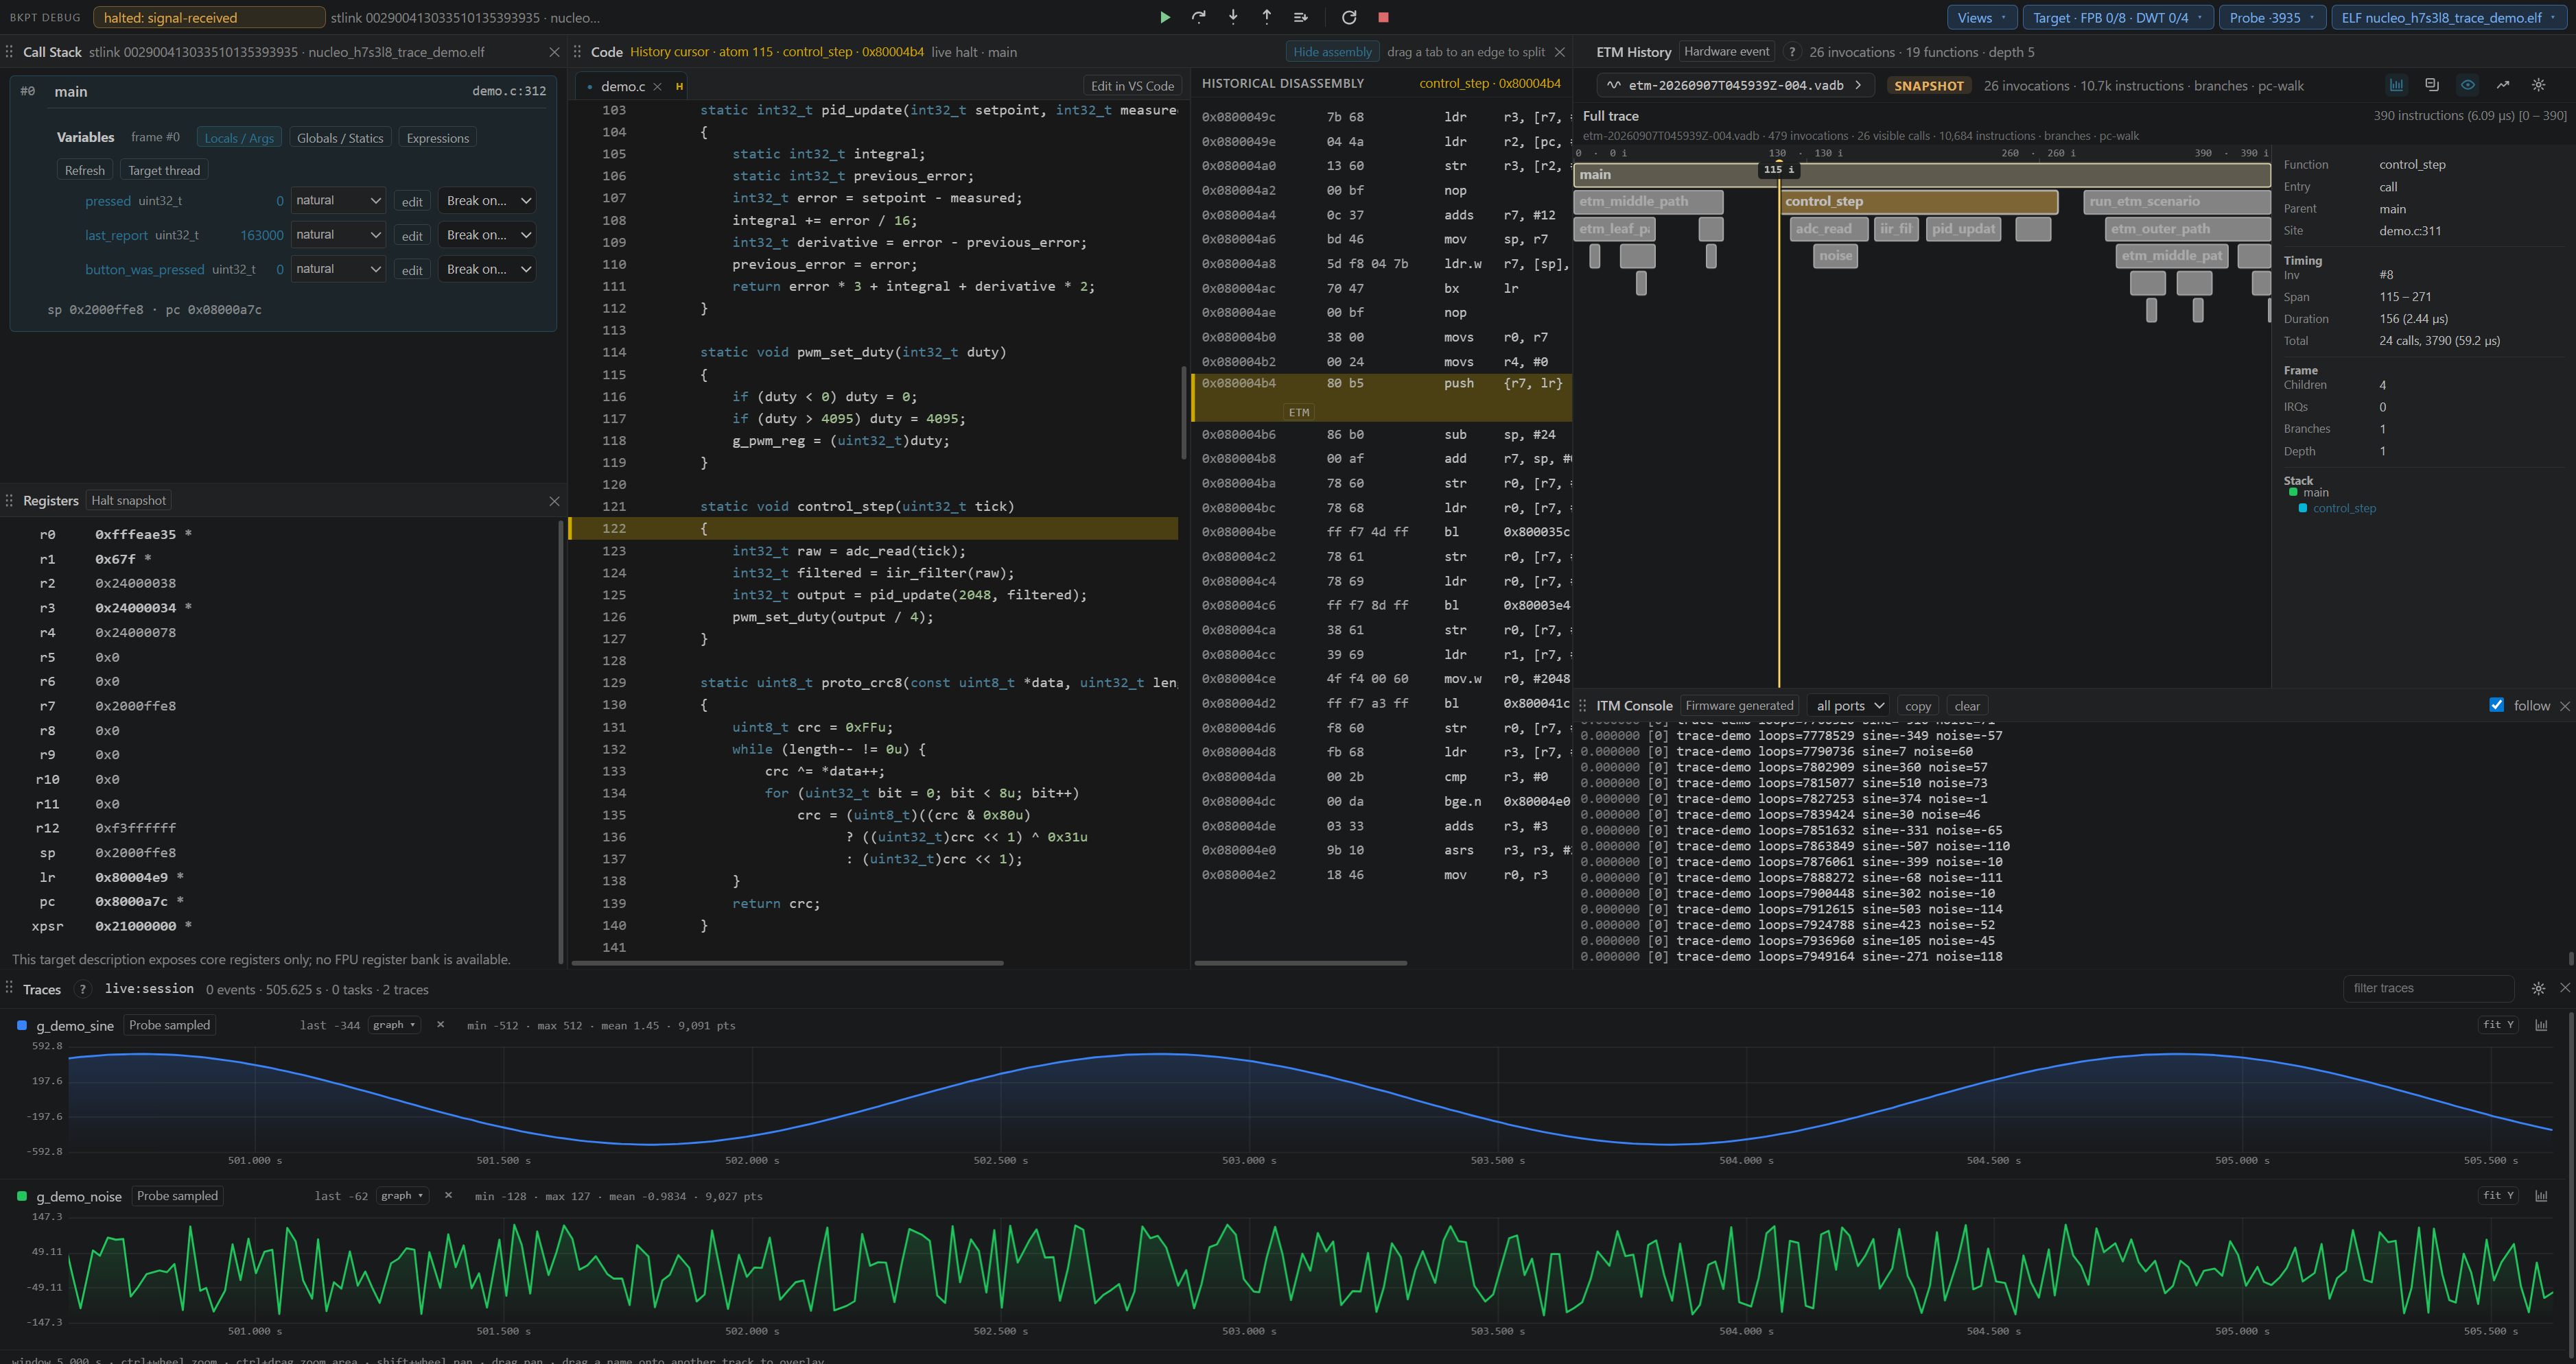
Task: Dismiss the drag-a-tab split hint
Action: click(x=1559, y=52)
